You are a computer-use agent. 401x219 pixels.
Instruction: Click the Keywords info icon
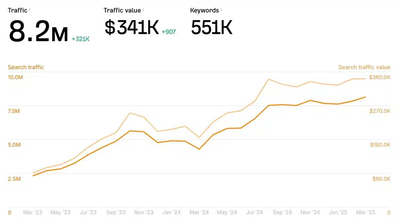[x=221, y=9]
